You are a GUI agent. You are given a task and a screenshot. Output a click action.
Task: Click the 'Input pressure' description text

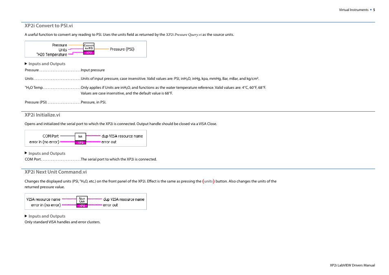[x=93, y=70]
